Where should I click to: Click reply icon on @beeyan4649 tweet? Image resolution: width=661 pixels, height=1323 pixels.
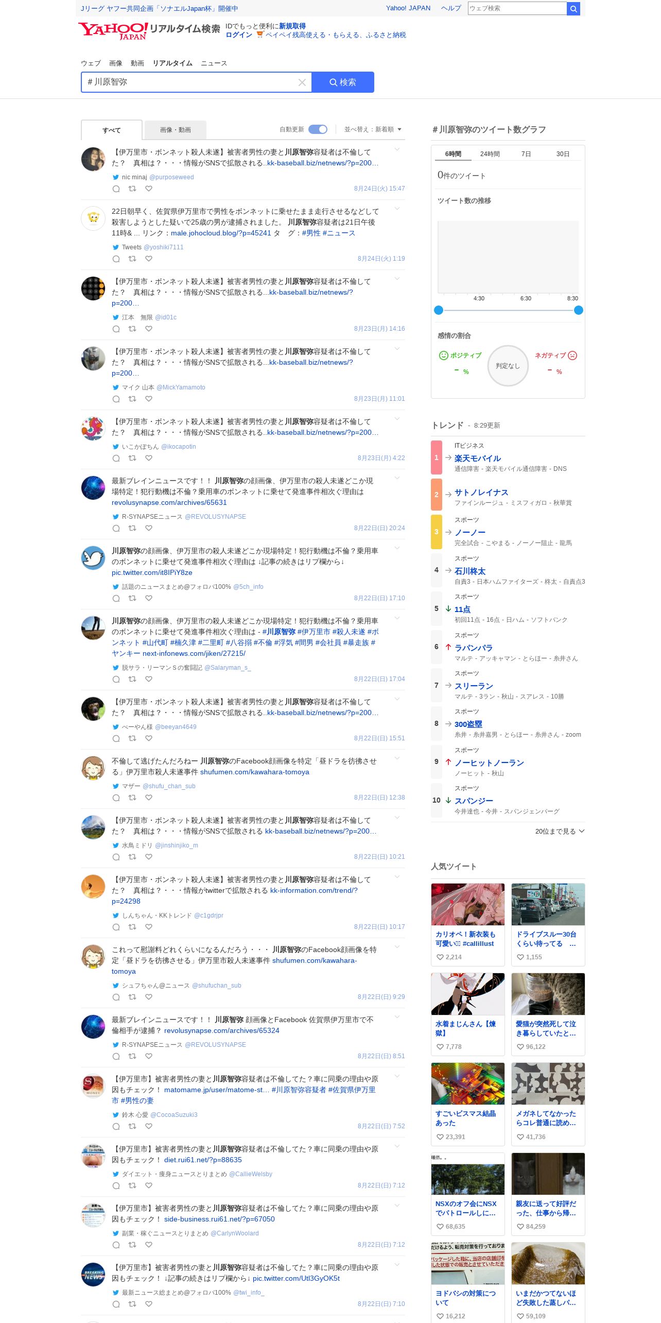pos(116,738)
